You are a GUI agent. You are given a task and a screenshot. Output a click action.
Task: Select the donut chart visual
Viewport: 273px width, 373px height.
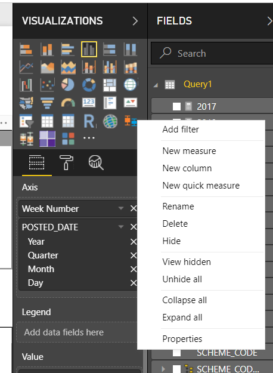89,85
